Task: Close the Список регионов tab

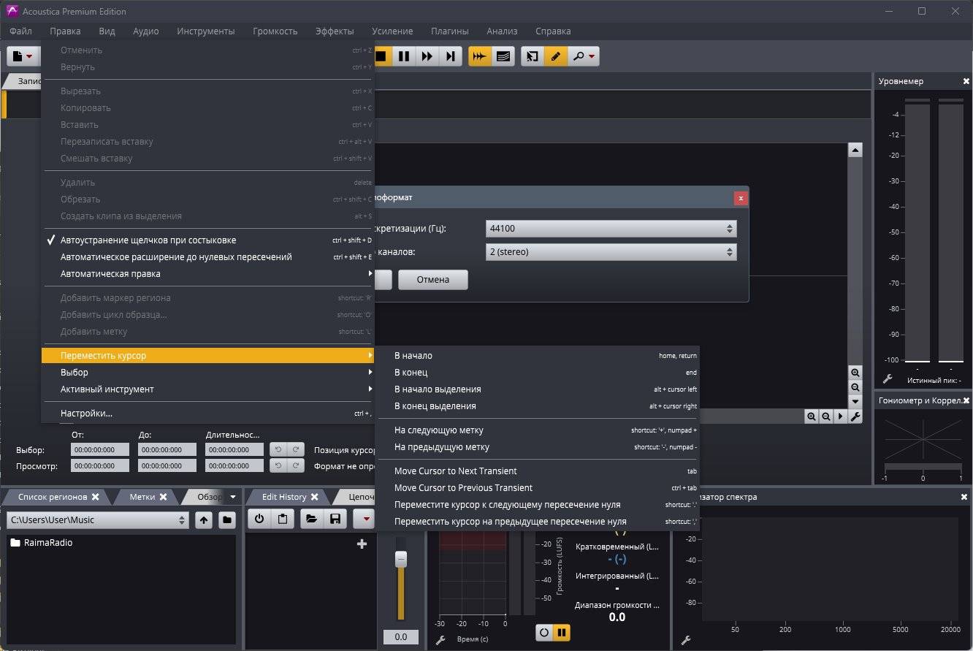Action: [95, 497]
